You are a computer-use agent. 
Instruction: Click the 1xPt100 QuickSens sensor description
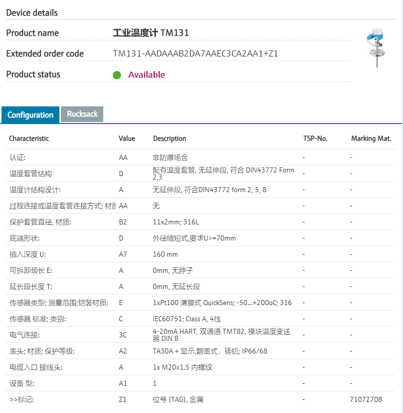pyautogui.click(x=222, y=303)
